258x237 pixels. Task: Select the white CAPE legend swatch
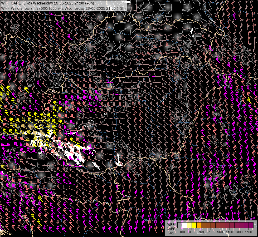point(185,225)
